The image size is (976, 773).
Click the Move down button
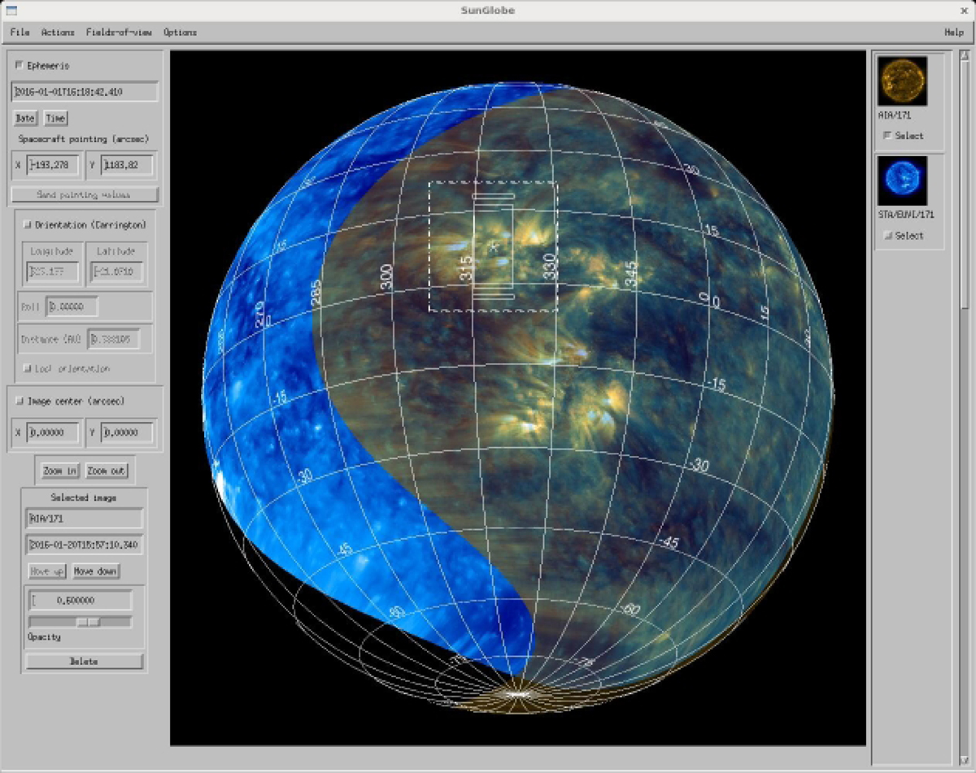point(96,571)
